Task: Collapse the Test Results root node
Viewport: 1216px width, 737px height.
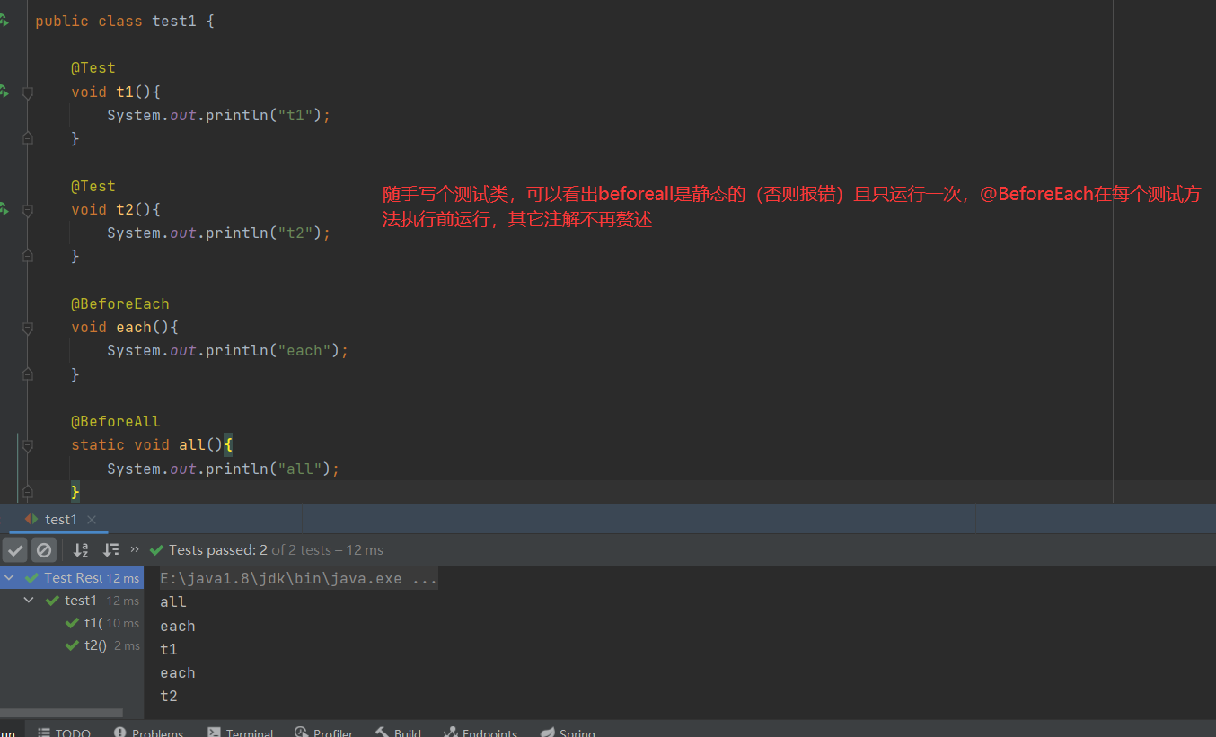Action: [10, 578]
